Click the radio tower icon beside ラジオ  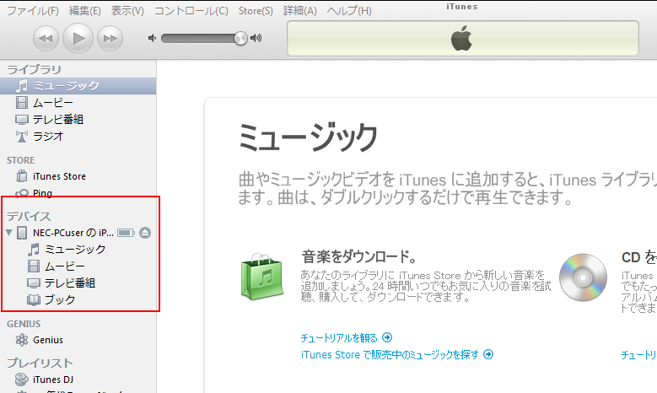click(22, 136)
